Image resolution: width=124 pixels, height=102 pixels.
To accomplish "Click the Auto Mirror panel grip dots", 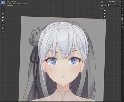I will click(120, 1).
